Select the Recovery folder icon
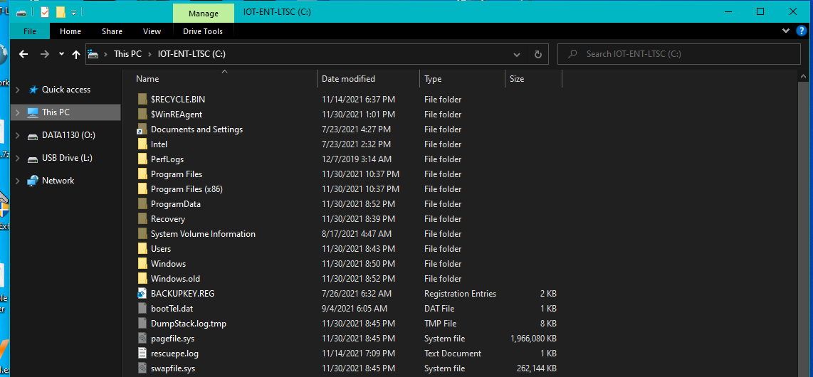The width and height of the screenshot is (813, 377). coord(142,219)
